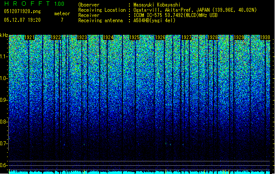The height and width of the screenshot is (174, 275).
Task: Click the 1.1 frequency axis label
Action: [4, 57]
